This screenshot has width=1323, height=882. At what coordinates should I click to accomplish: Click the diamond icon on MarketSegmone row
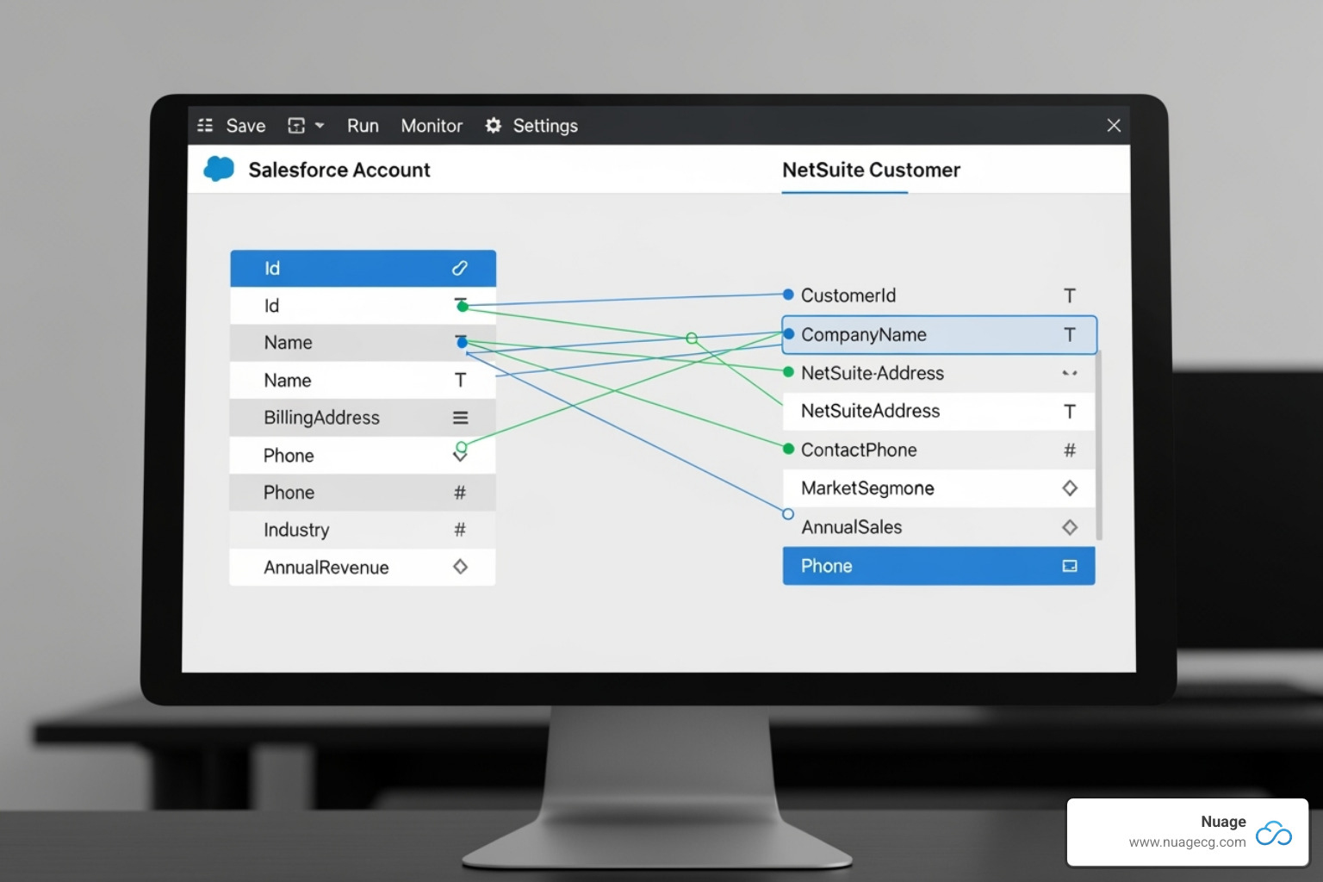tap(1070, 488)
